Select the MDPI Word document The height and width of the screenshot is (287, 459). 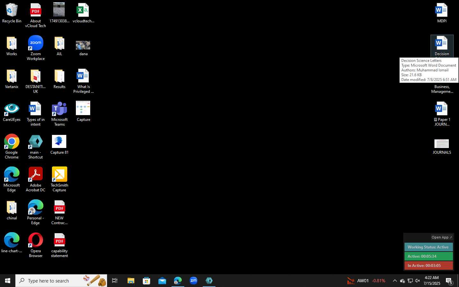point(442,13)
